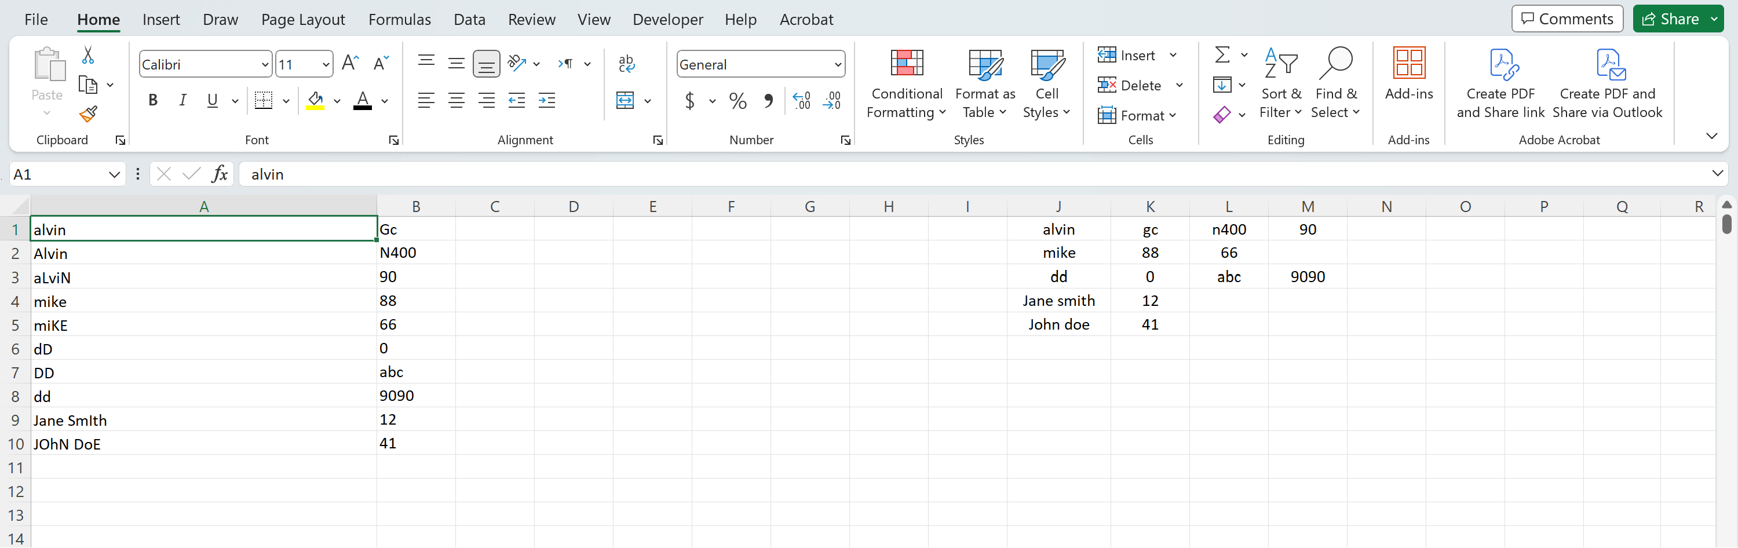
Task: Apply bold formatting
Action: [x=152, y=100]
